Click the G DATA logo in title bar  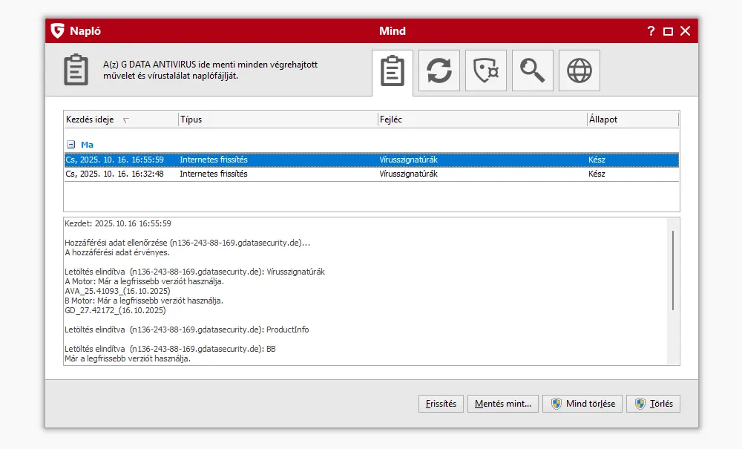57,31
